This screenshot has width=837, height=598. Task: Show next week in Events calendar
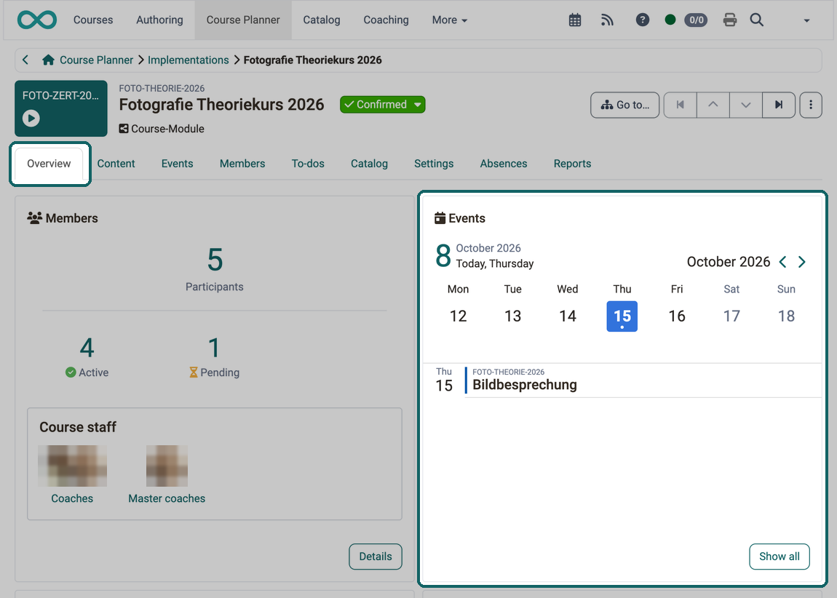(802, 262)
